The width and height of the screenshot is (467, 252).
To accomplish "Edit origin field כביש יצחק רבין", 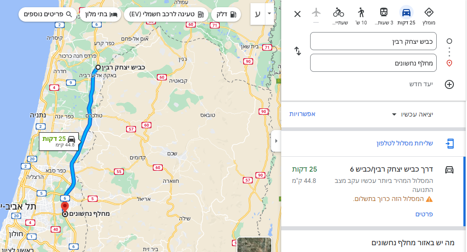I will click(373, 42).
